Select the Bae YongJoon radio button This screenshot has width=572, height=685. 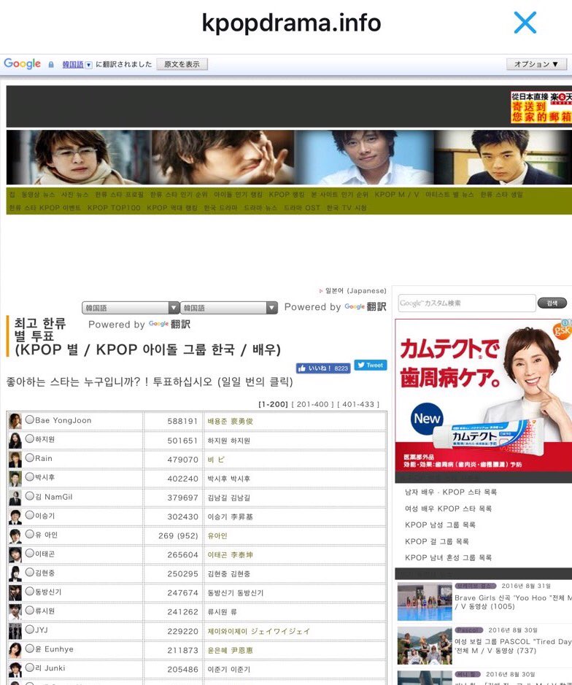coord(30,419)
